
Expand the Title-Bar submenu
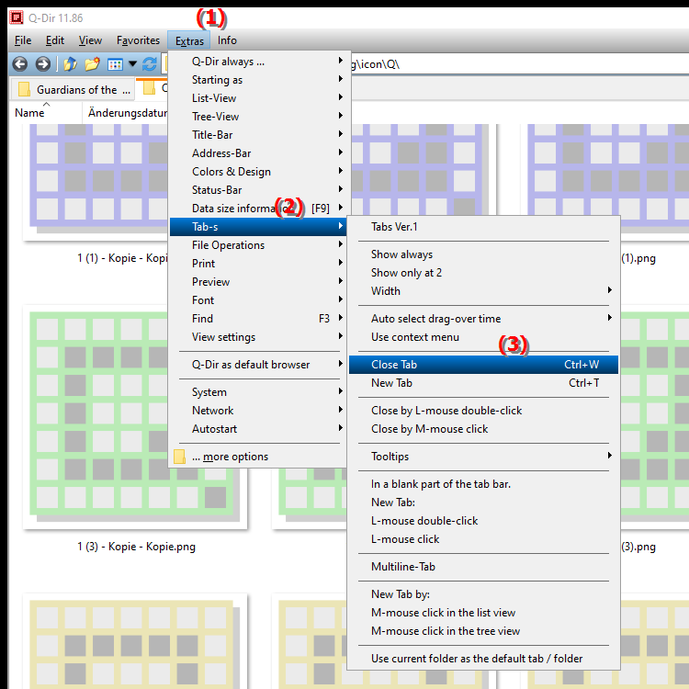[258, 135]
